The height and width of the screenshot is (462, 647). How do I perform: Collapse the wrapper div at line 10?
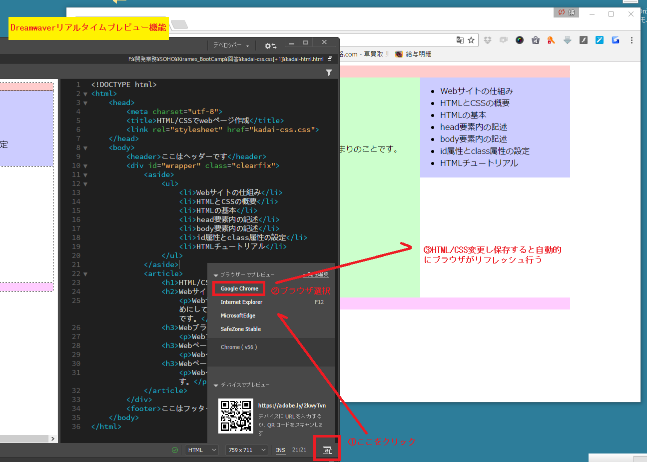85,166
